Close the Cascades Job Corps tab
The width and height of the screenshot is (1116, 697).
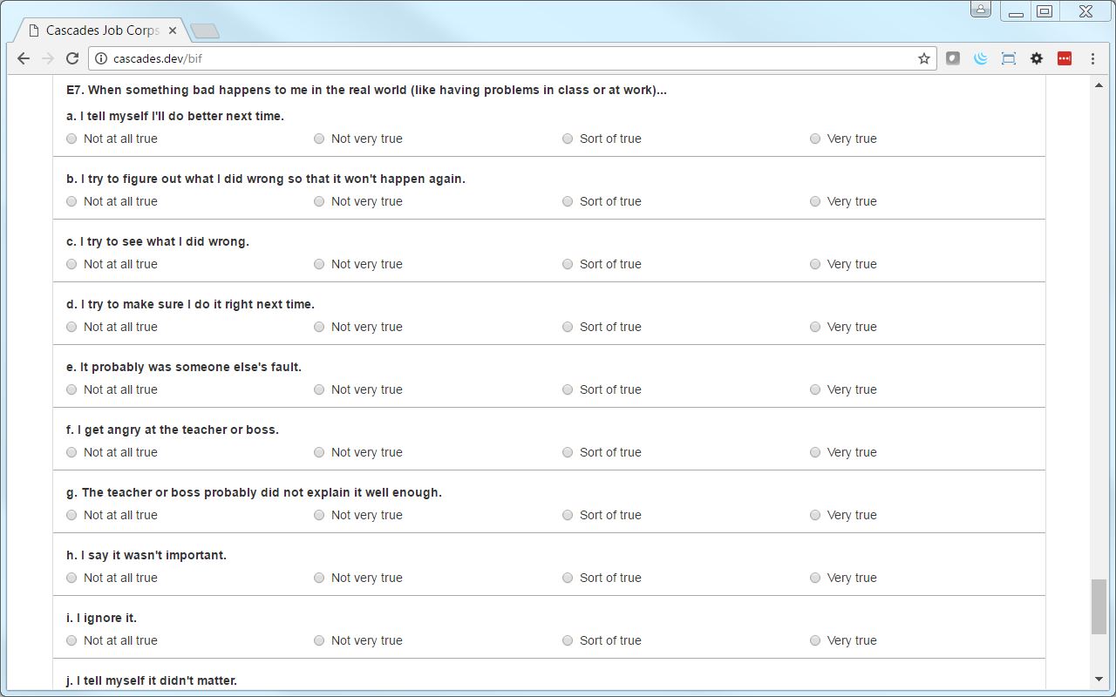[x=173, y=30]
